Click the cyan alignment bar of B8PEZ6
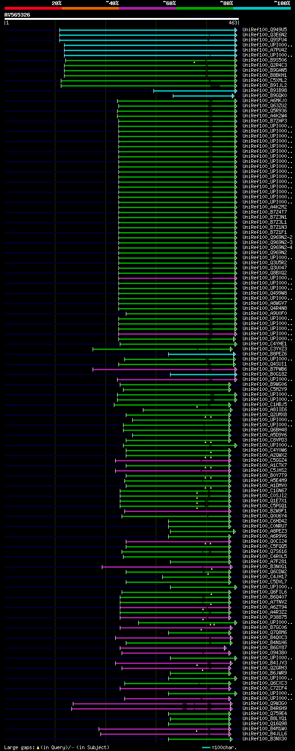The height and width of the screenshot is (751, 295). (202, 354)
